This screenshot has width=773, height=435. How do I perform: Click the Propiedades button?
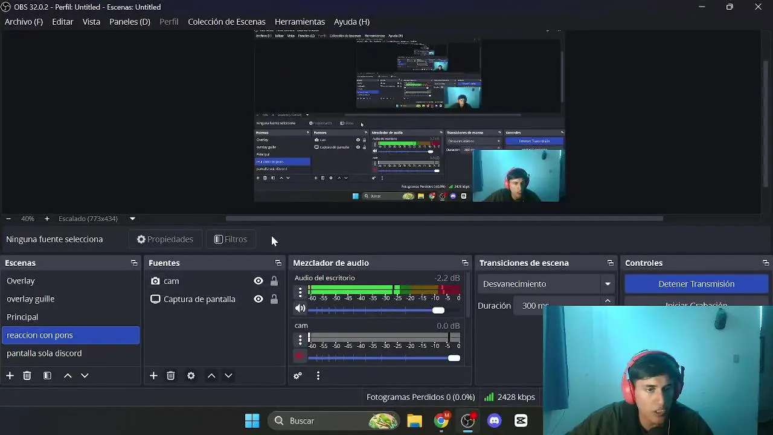click(165, 239)
